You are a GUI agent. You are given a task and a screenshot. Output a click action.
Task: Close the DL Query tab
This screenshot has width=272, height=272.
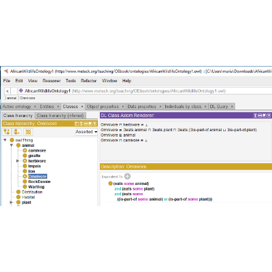pos(232,107)
